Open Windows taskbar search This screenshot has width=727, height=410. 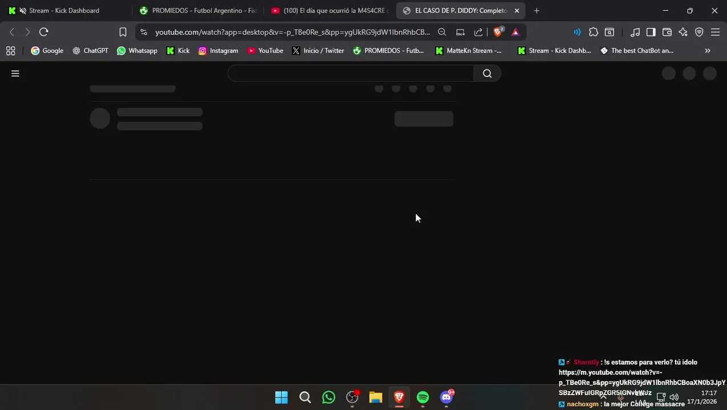[305, 397]
